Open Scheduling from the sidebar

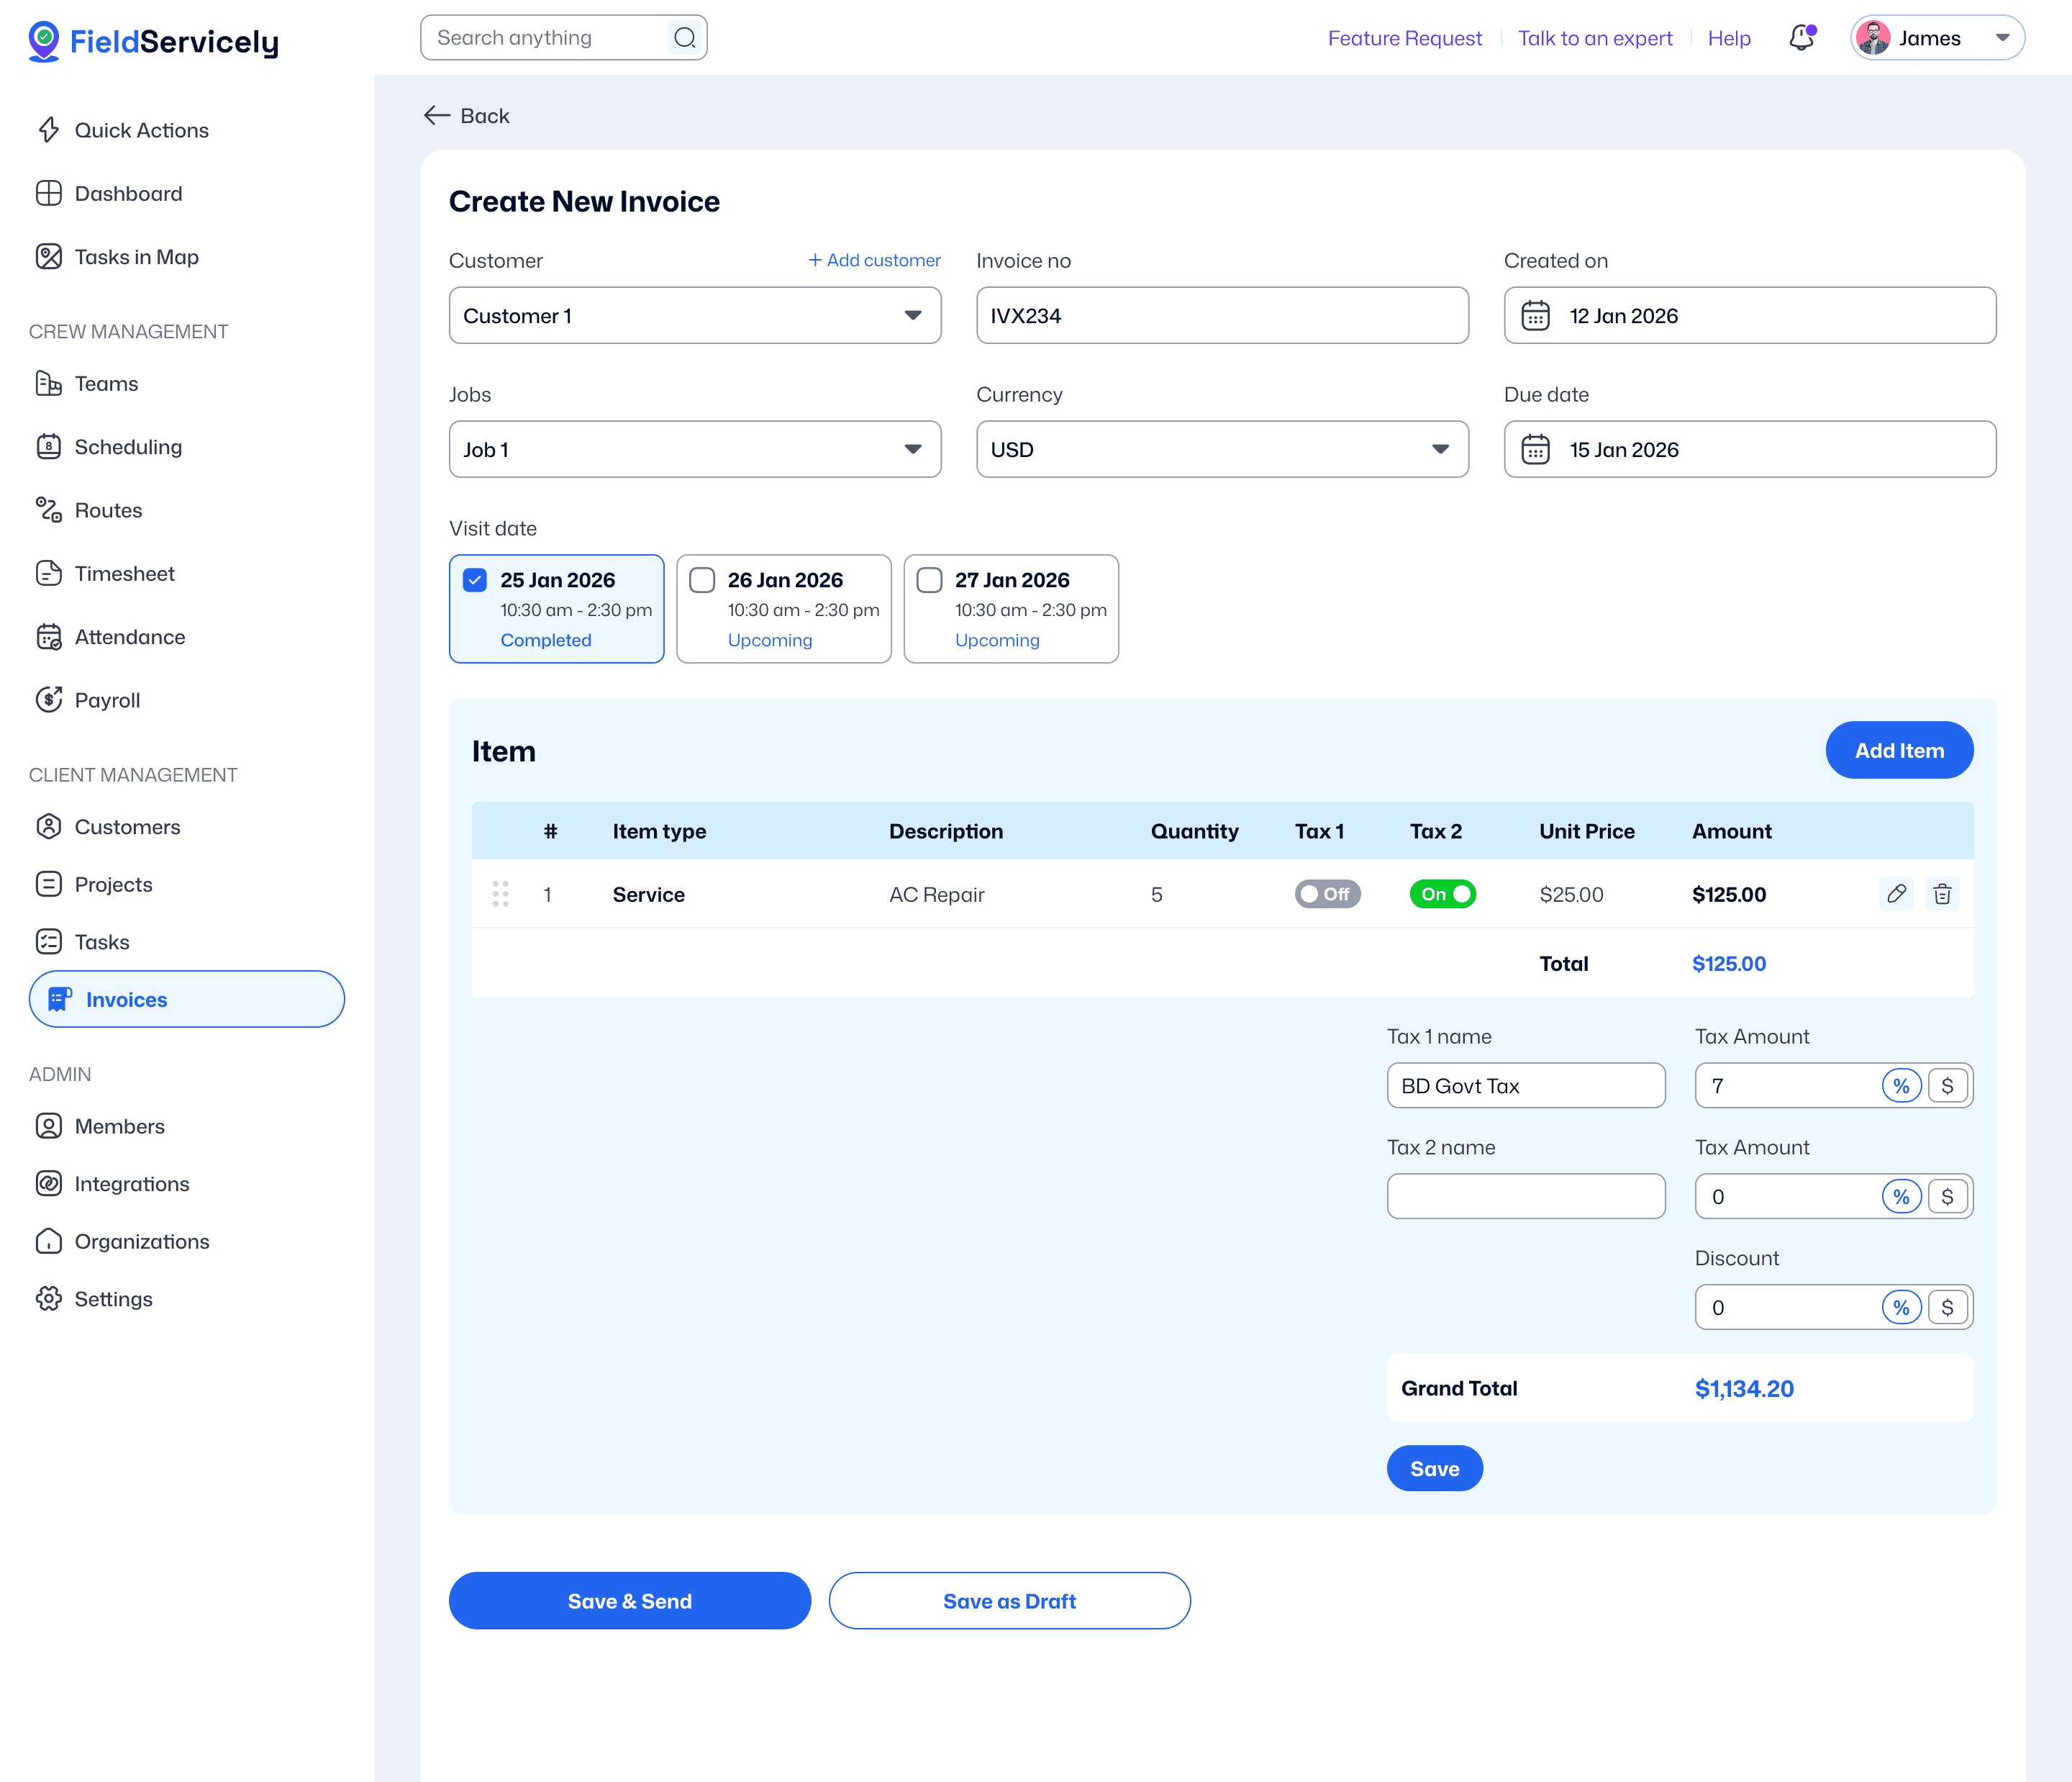[x=128, y=447]
